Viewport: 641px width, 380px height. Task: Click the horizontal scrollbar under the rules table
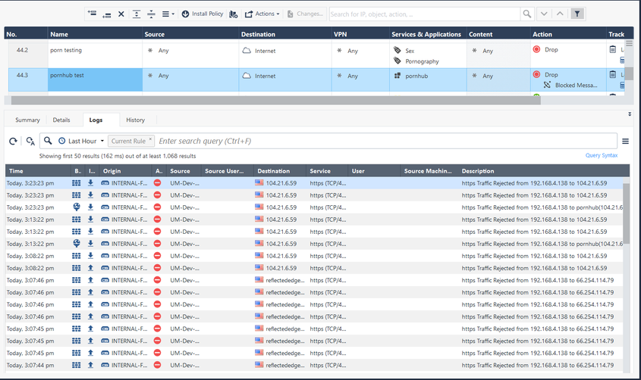pos(273,100)
